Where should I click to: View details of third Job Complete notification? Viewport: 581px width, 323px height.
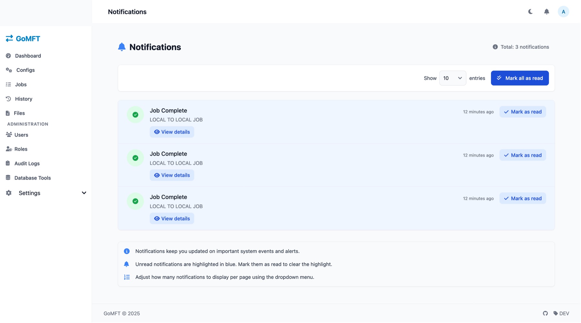click(x=172, y=218)
